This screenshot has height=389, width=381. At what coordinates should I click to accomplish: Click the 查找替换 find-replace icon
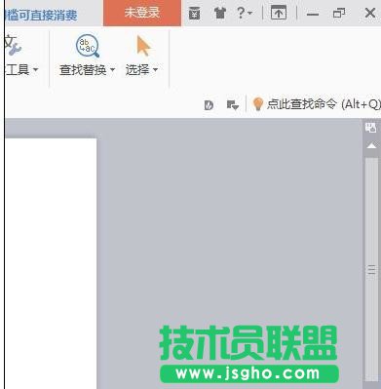point(87,46)
